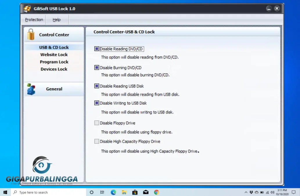Image resolution: width=300 pixels, height=196 pixels.
Task: Expand the Control Center section header
Action: point(54,34)
